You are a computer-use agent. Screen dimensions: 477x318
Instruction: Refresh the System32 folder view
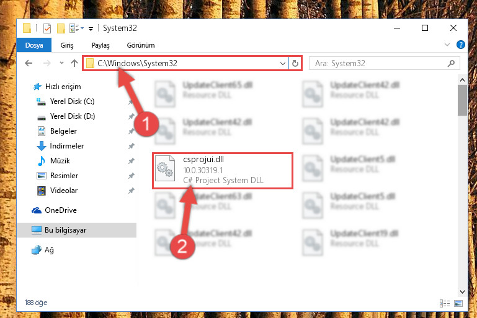[x=295, y=64]
